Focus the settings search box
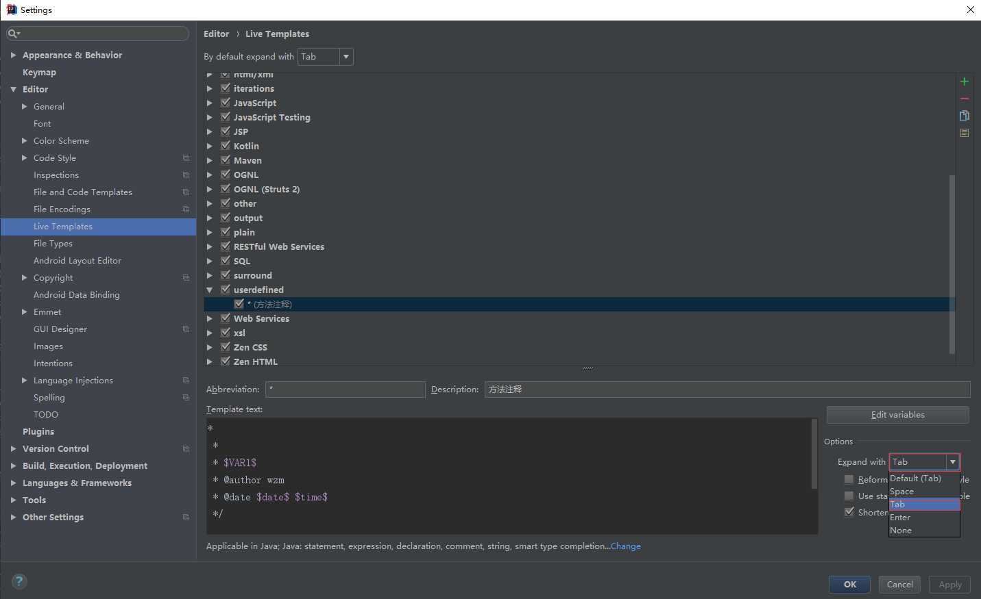 click(97, 34)
